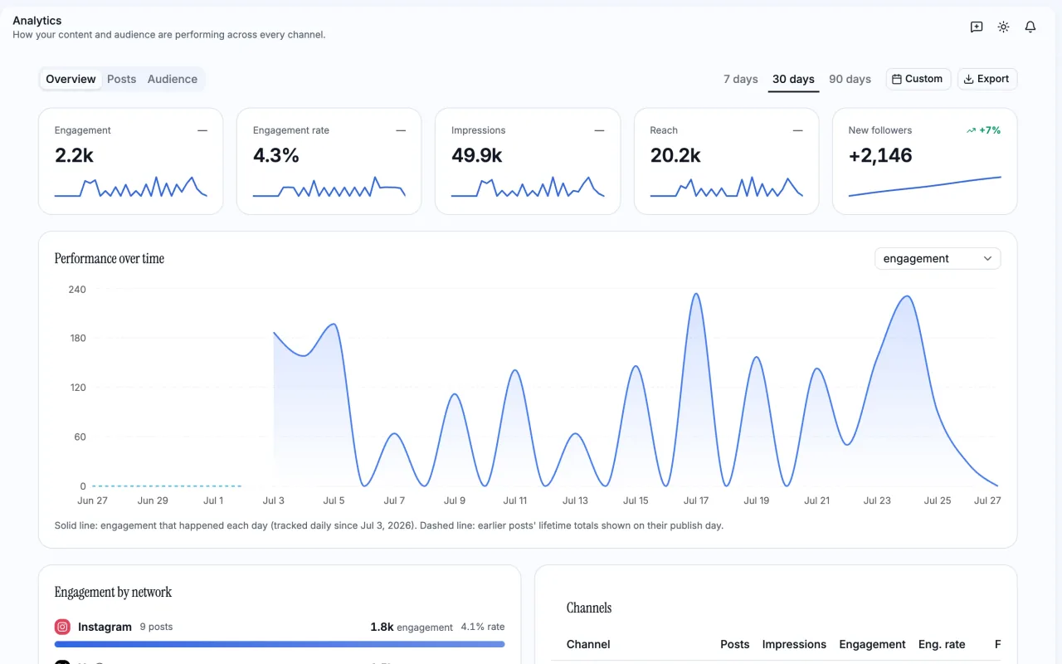Click the Jul 17 axis label
The height and width of the screenshot is (664, 1062).
point(696,500)
